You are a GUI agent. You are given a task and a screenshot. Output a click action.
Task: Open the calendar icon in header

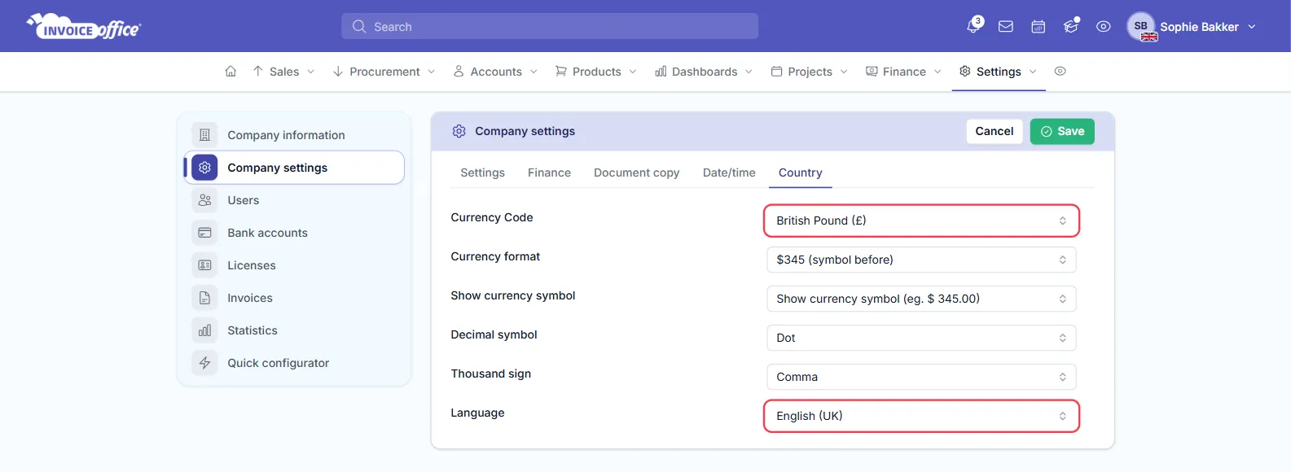[1039, 27]
